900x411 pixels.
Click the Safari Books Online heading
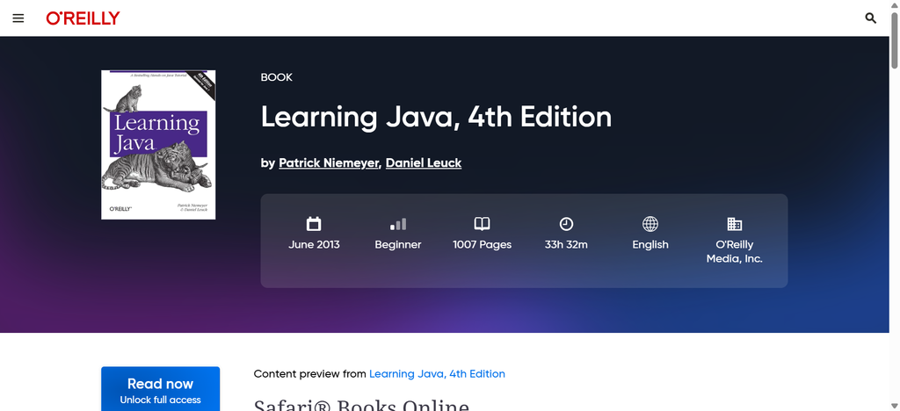[x=361, y=405]
